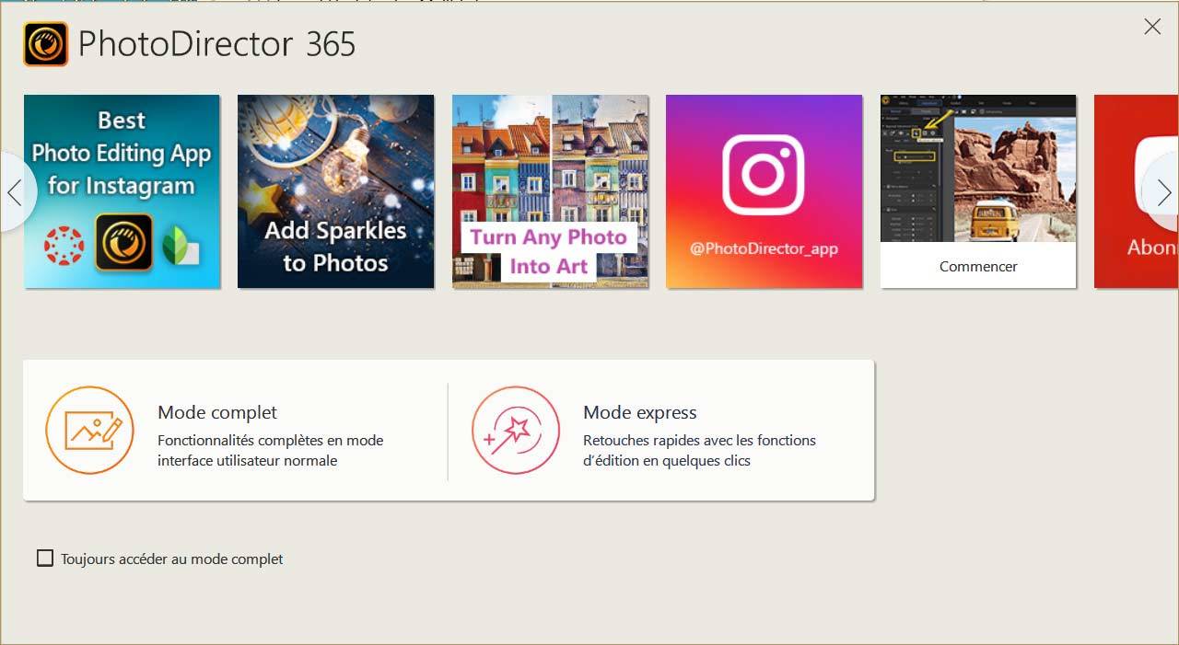This screenshot has height=645, width=1179.
Task: Click the Toujours accéder au mode complet label
Action: coord(171,559)
